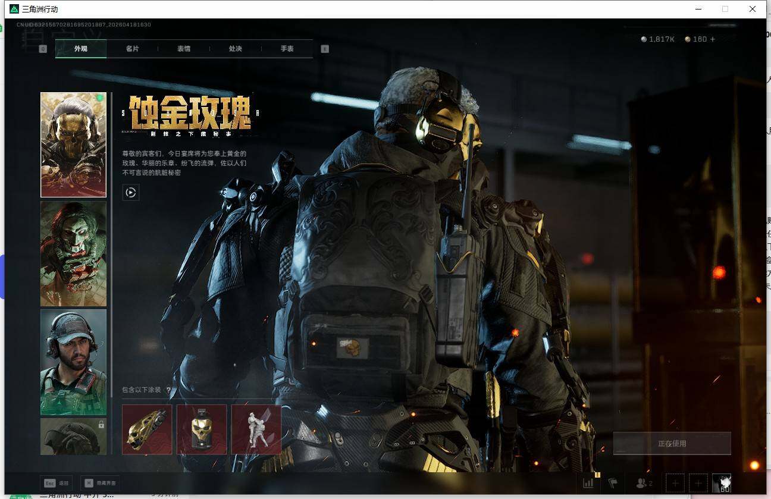Click the question mark beside 包含以下涂装
771x499 pixels.
(x=168, y=390)
